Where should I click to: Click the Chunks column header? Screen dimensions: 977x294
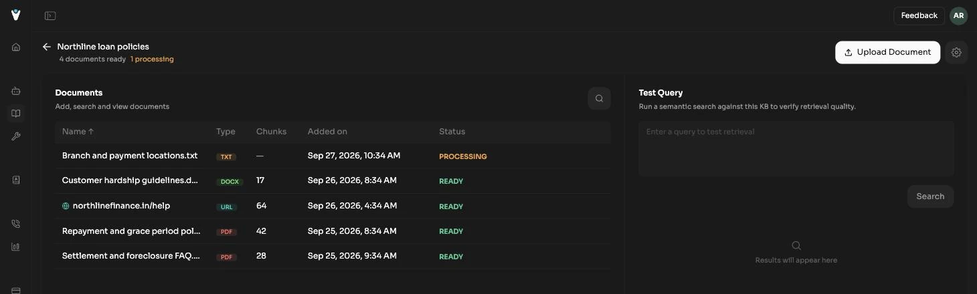pos(271,132)
